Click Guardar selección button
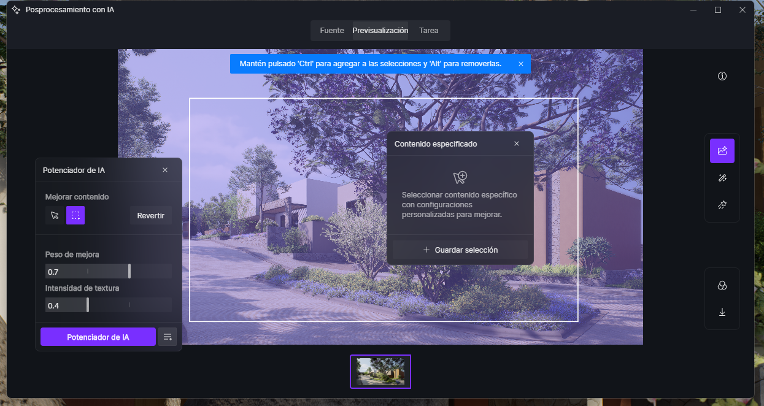764x406 pixels. (x=460, y=250)
